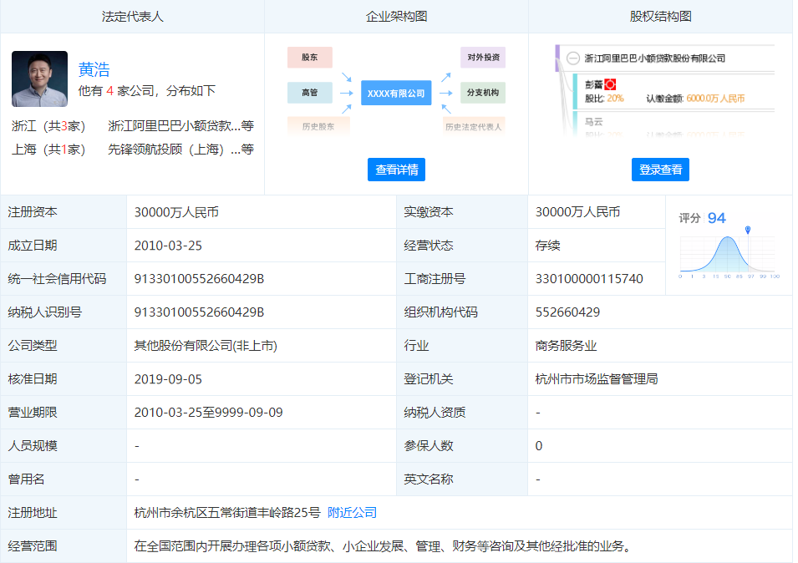Open 黄浩 legal representative profile link
Image resolution: width=798 pixels, height=563 pixels.
pos(94,69)
